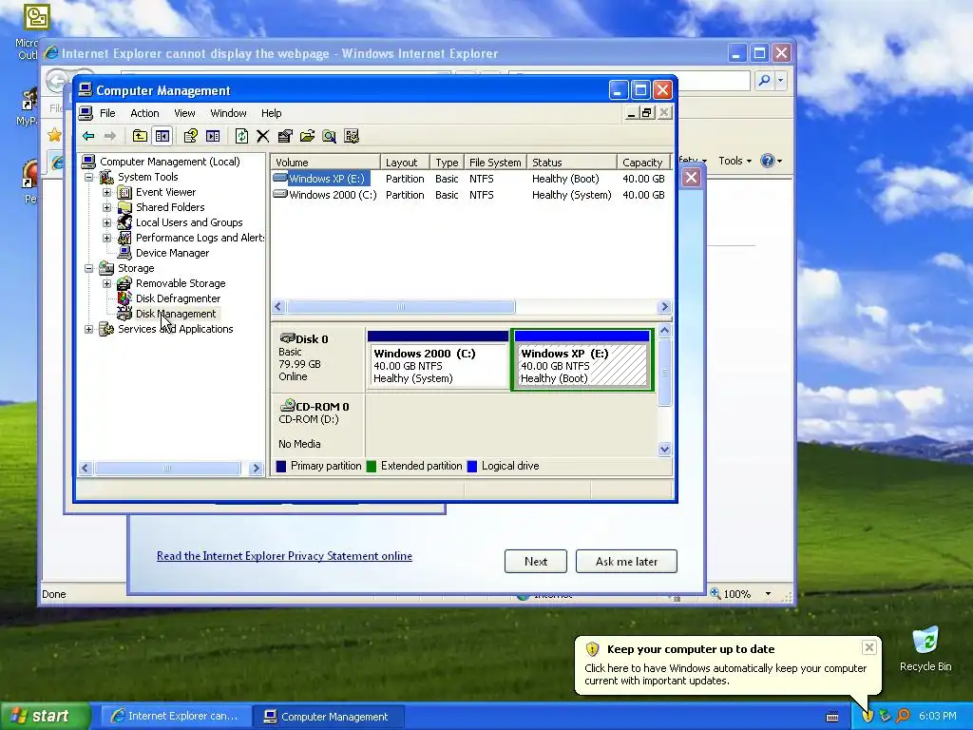This screenshot has height=730, width=973.
Task: Expand Performance Logs and Alerts node
Action: [106, 238]
